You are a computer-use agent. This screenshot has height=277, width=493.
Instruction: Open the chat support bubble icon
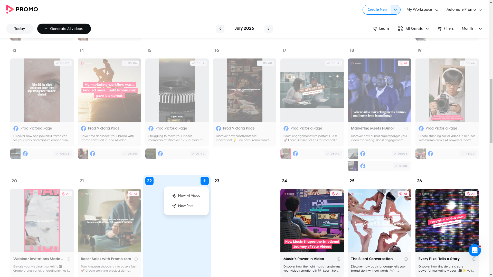(x=475, y=250)
